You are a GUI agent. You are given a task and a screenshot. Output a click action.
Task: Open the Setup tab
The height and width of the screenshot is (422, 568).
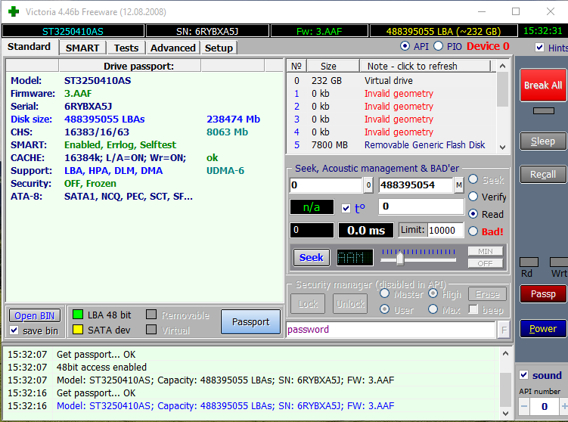[219, 48]
